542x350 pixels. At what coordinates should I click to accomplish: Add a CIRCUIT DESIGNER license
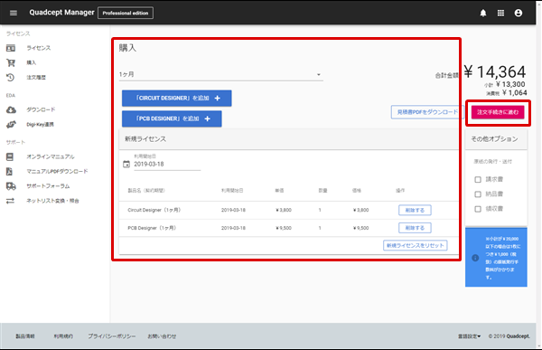[x=177, y=99]
